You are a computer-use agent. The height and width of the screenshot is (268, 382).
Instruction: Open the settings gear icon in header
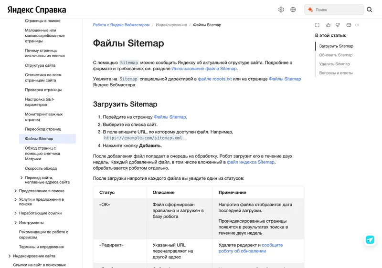(281, 10)
